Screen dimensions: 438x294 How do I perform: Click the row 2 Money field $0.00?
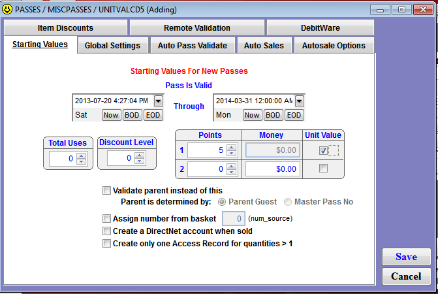click(x=273, y=169)
